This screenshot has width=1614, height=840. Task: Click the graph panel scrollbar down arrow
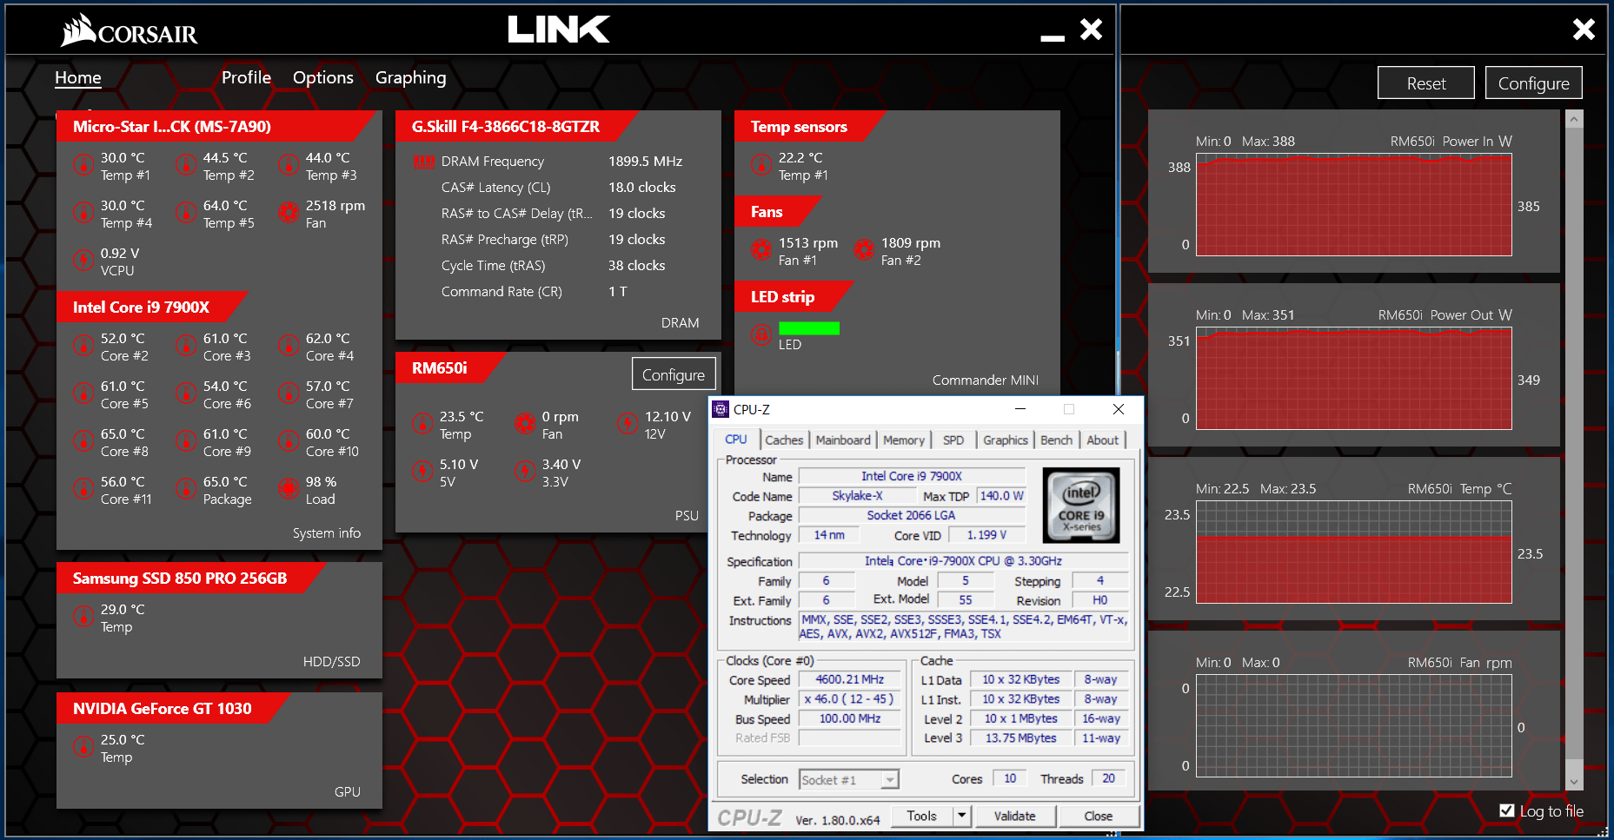pyautogui.click(x=1574, y=781)
